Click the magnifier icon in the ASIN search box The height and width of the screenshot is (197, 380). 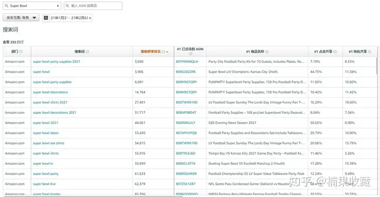coord(68,6)
